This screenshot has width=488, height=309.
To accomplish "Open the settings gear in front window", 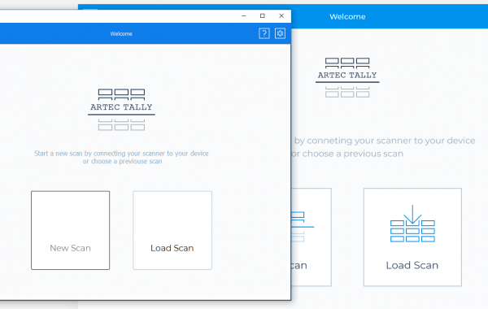I will [x=280, y=33].
